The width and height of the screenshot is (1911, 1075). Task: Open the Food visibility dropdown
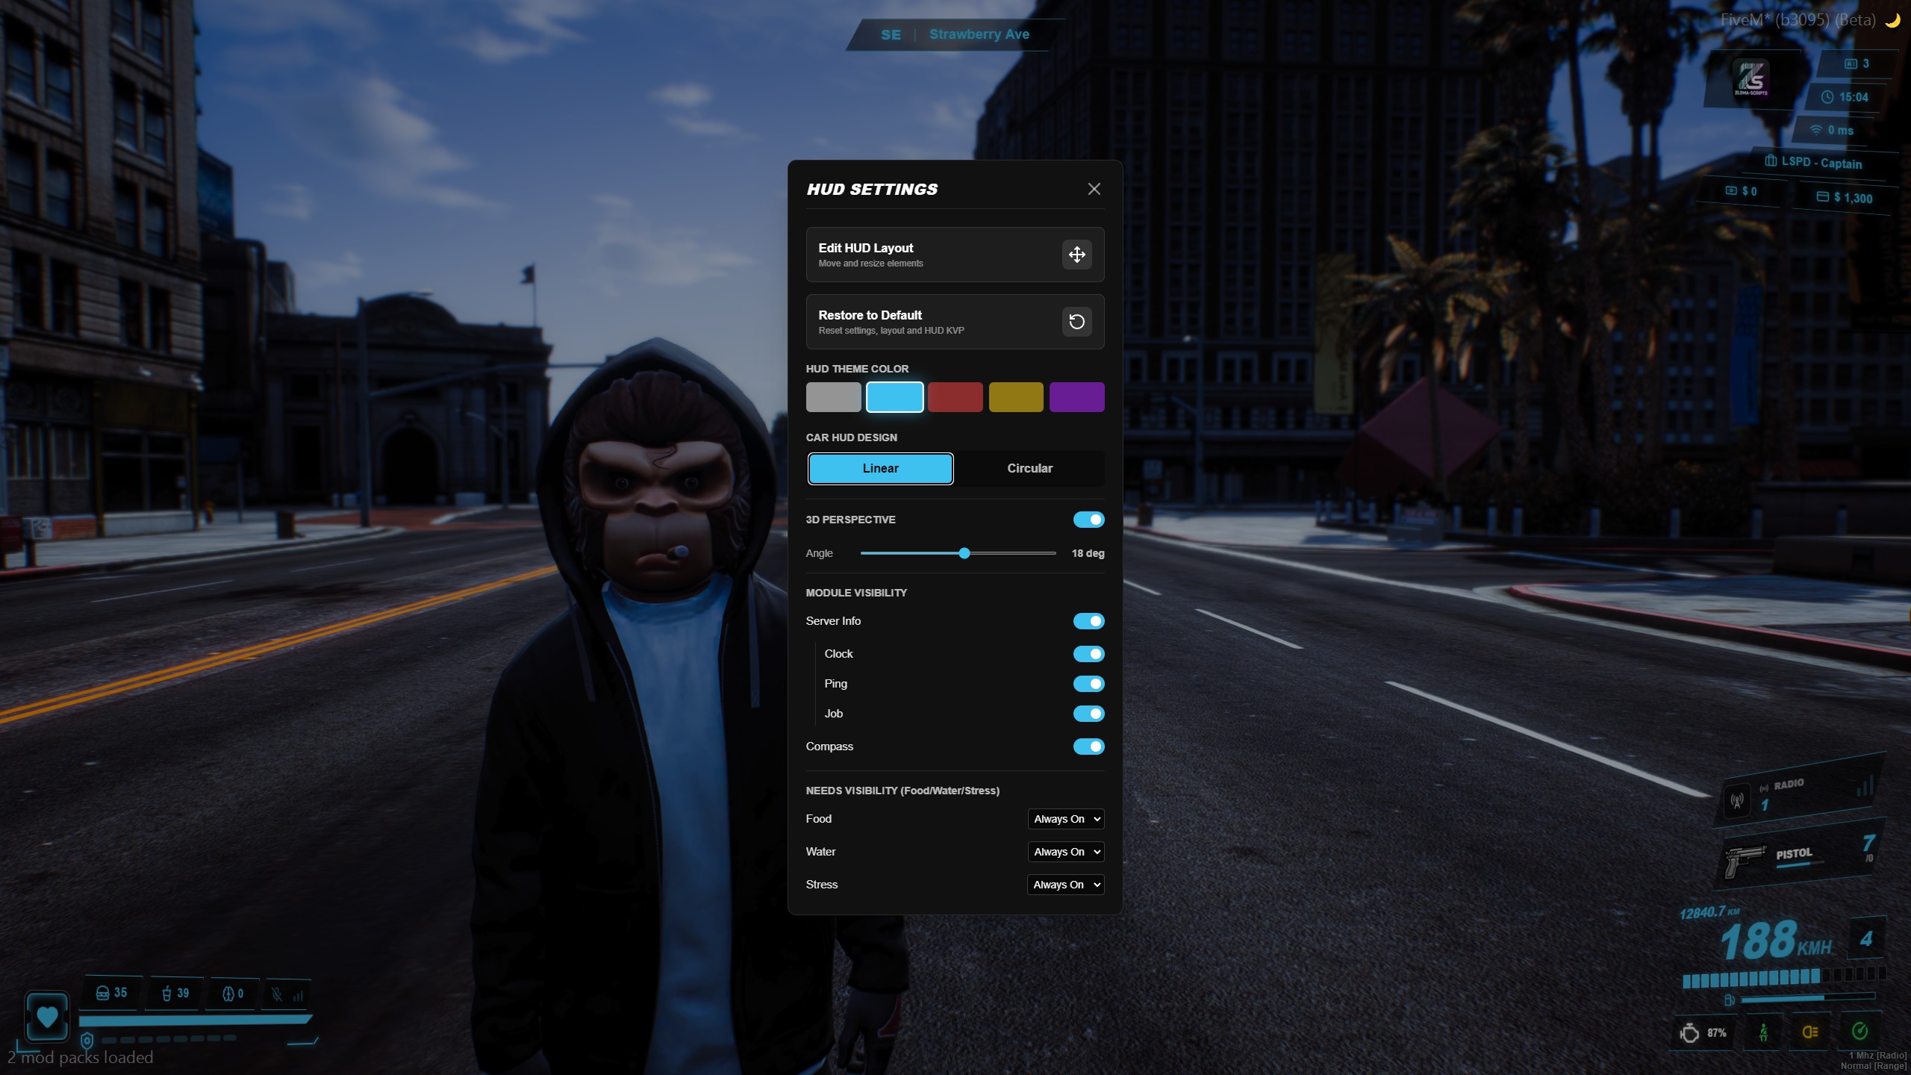click(1066, 819)
